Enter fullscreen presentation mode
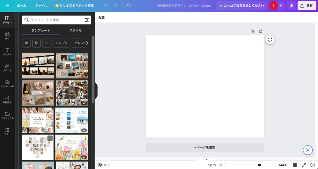The height and width of the screenshot is (169, 318). (x=304, y=165)
